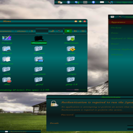Image resolution: width=133 pixels, height=133 pixels.
Task: Click the free space status bar text
Action: [x=25, y=90]
